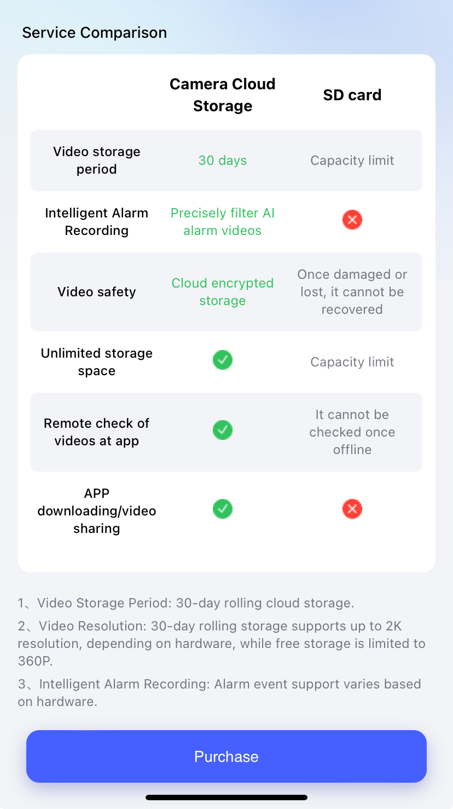Tap the Precisely filter AI alarm videos text
Screen dimensions: 453x809
coord(223,222)
